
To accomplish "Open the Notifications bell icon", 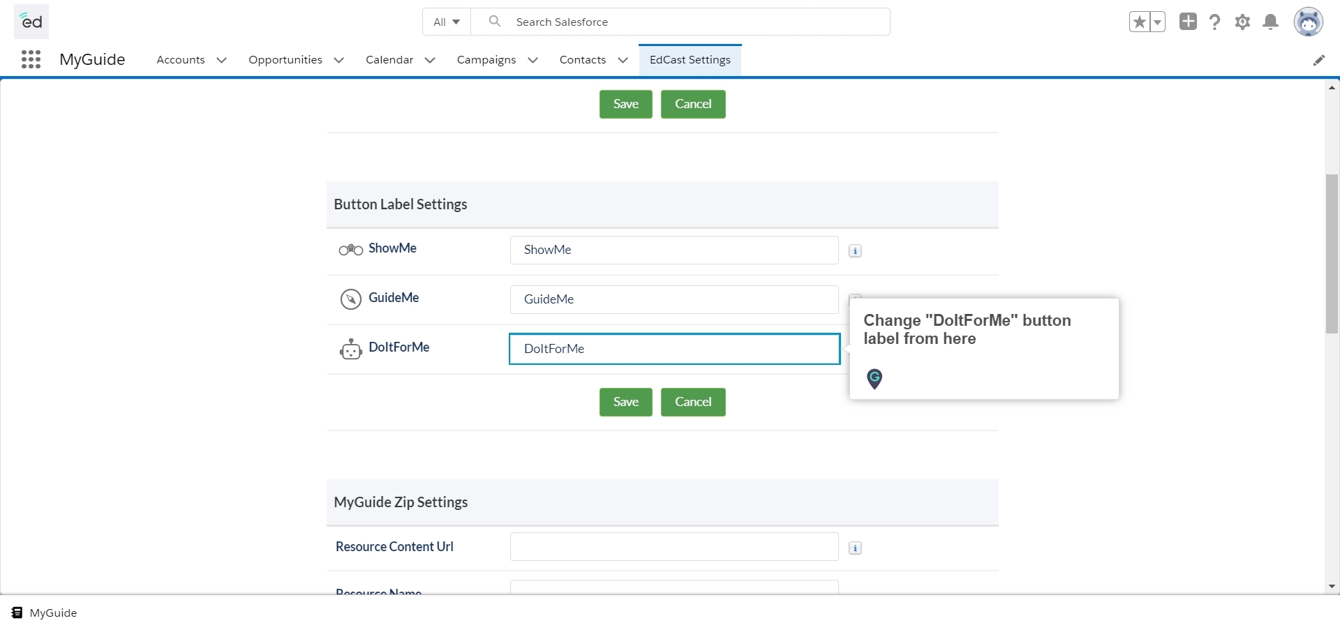I will 1271,22.
